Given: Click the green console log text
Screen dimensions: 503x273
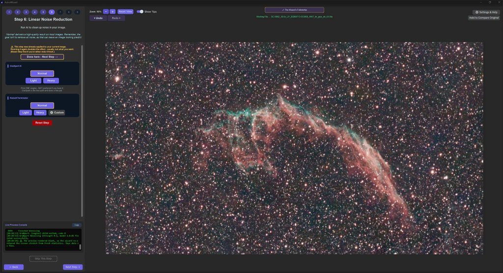Looking at the screenshot, I should point(42,238).
